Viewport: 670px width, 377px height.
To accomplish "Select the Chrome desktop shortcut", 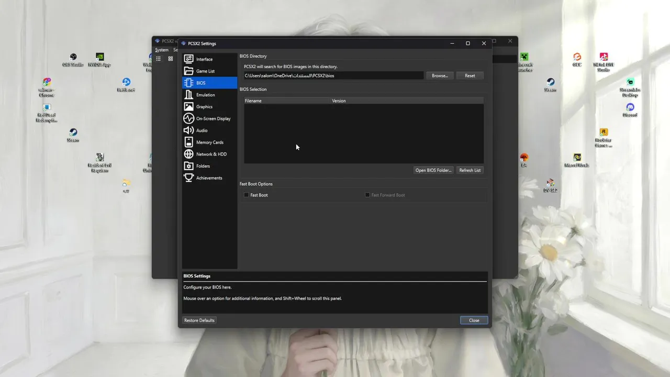I will (x=47, y=87).
